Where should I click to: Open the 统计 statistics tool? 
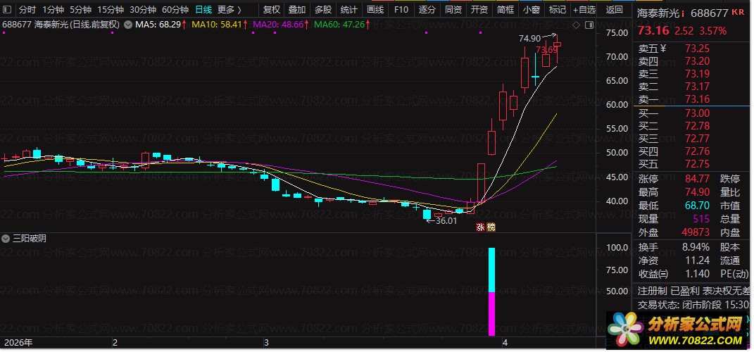[349, 10]
